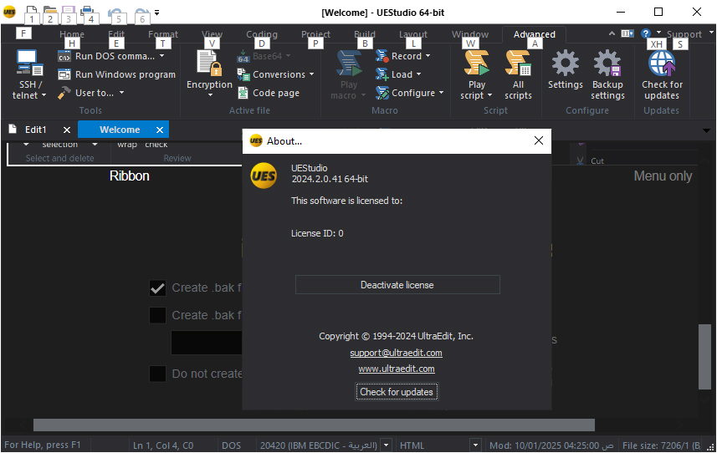Screen dimensions: 717x453
Task: Click the Load macro icon
Action: (382, 74)
